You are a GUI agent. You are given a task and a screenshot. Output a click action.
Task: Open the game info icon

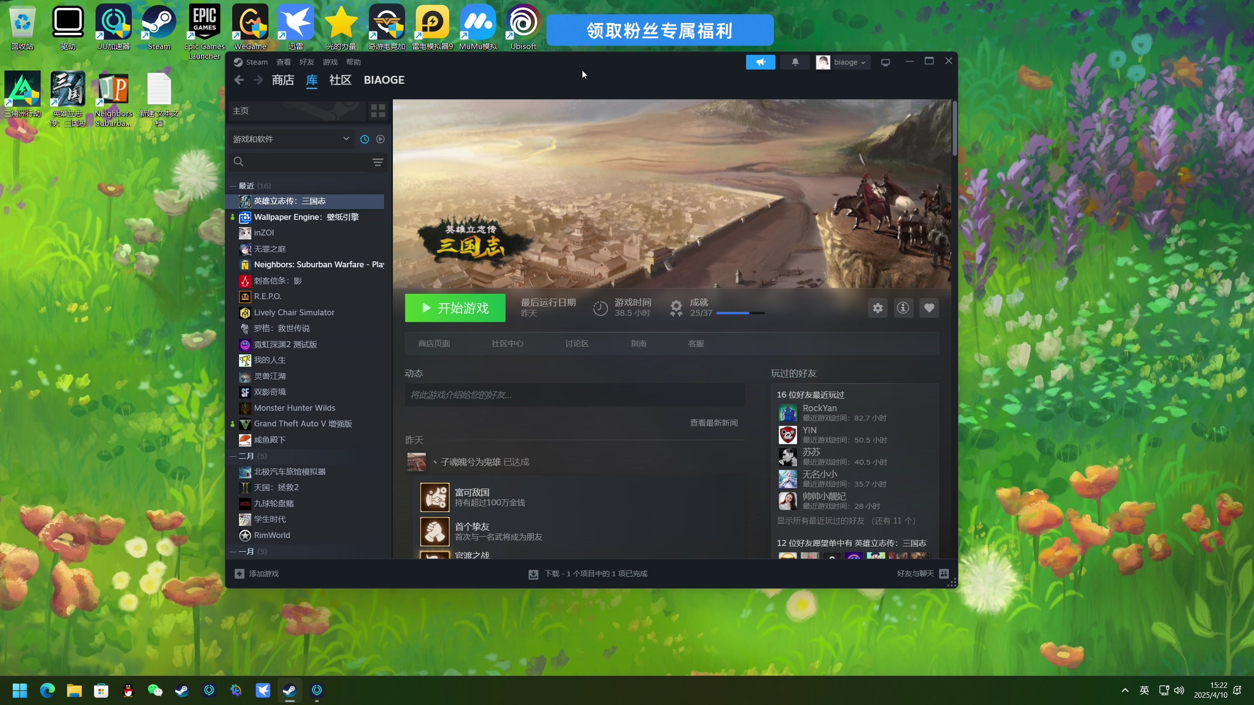point(903,308)
